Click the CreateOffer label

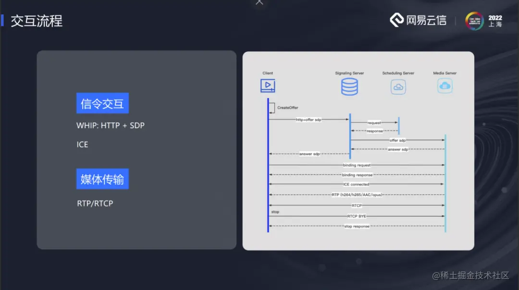288,108
